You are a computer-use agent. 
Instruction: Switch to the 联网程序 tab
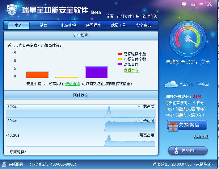click(x=93, y=25)
